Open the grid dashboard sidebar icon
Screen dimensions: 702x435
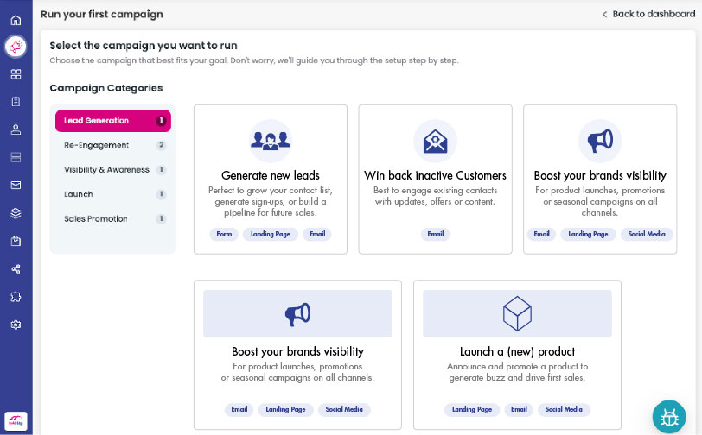click(16, 74)
